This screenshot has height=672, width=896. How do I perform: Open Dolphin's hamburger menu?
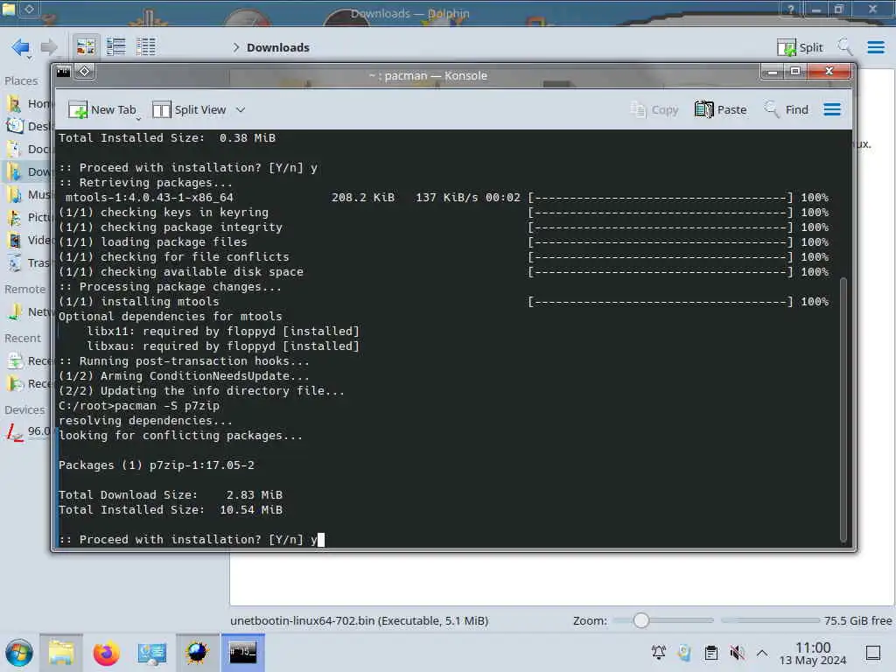pos(875,47)
